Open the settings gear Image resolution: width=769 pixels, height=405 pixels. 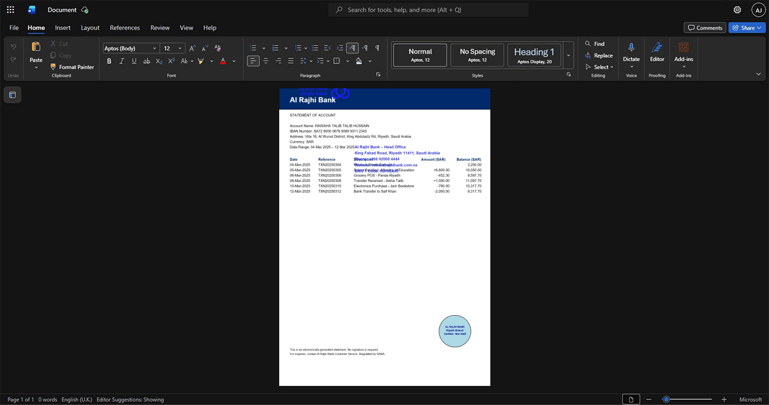click(x=737, y=10)
